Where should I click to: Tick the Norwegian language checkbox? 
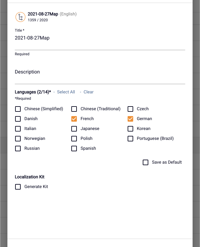18,139
